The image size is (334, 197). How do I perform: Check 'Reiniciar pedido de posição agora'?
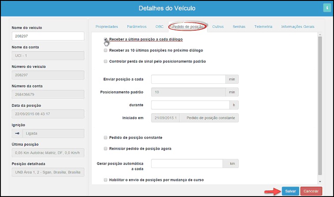(105, 149)
